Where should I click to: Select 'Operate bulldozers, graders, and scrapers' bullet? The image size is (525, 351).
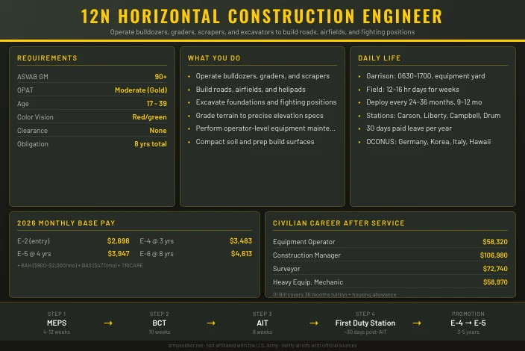point(262,76)
